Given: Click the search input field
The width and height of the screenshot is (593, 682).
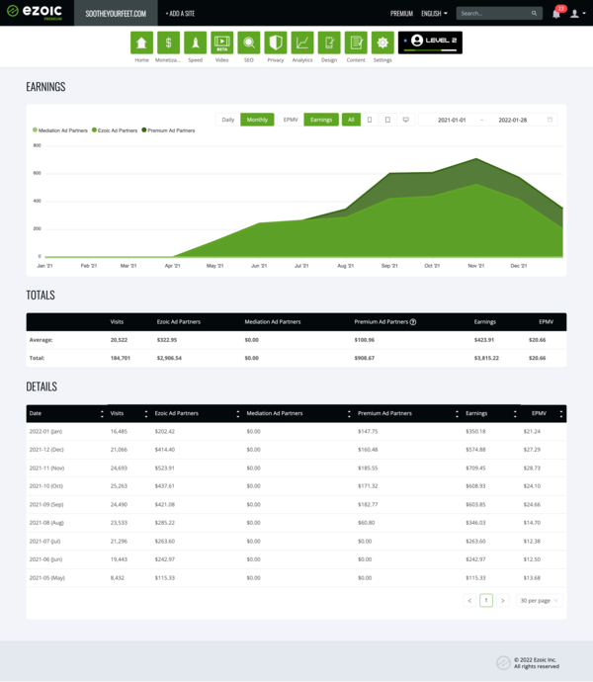Looking at the screenshot, I should click(x=493, y=14).
